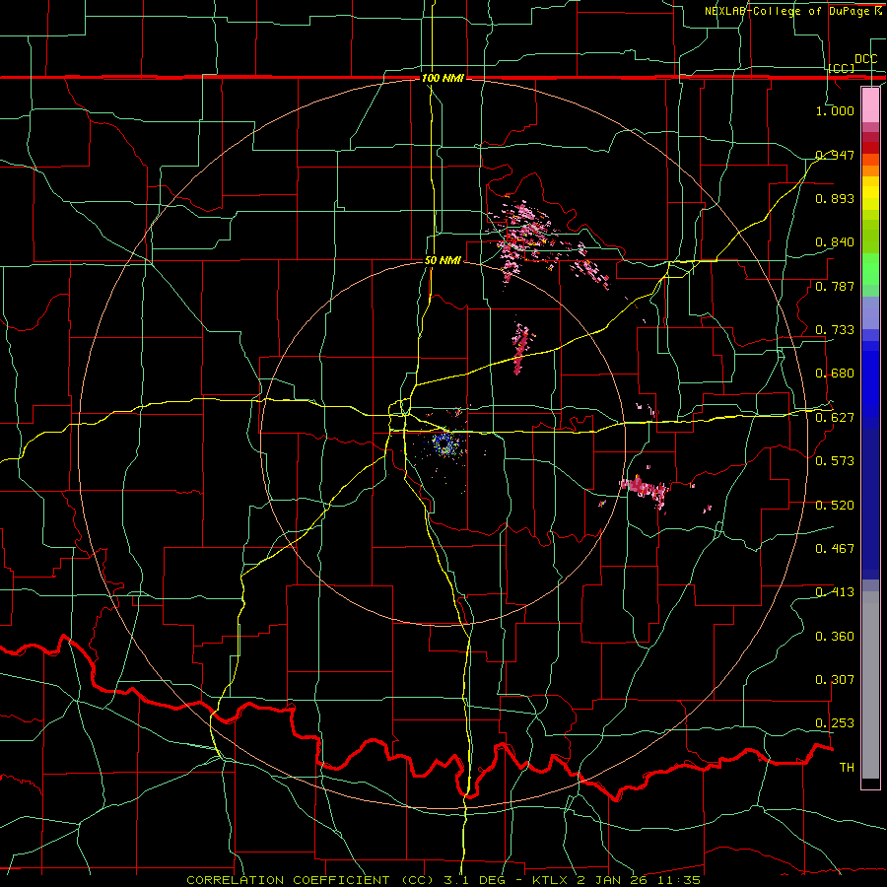Select the 0.627 legend value
The image size is (887, 887).
(835, 418)
